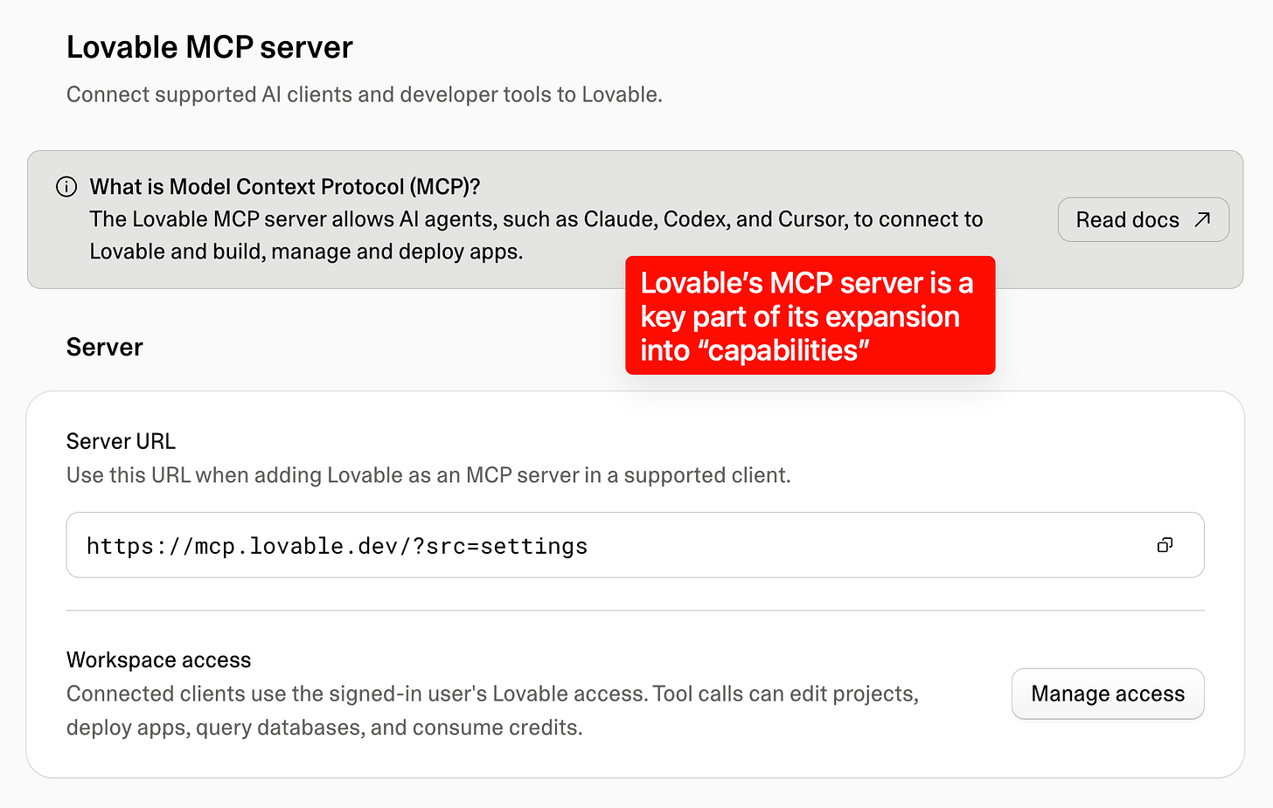Image resolution: width=1273 pixels, height=808 pixels.
Task: Open the Read docs button
Action: coord(1144,219)
